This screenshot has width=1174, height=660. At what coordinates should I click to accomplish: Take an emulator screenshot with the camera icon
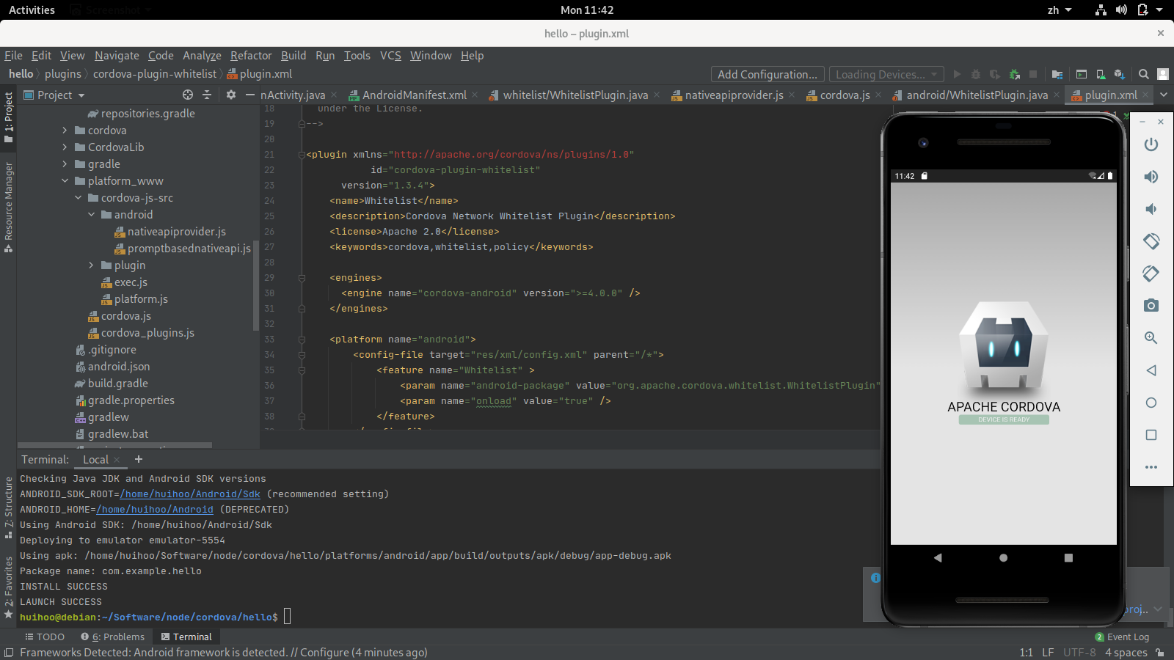1151,305
